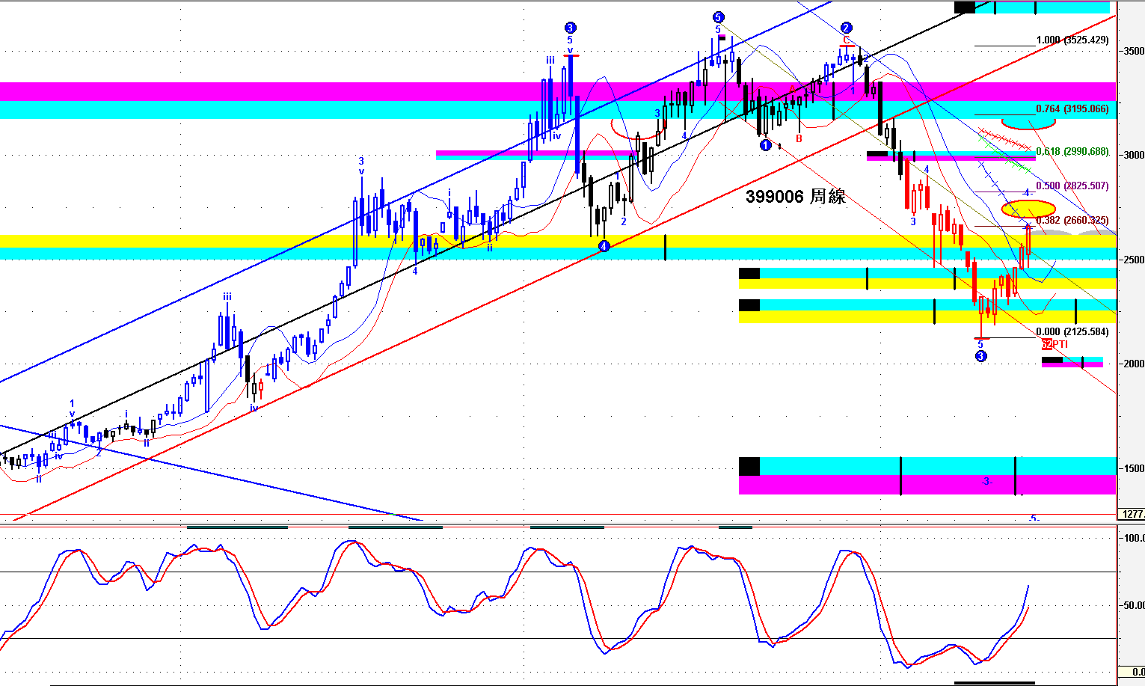Click the 0.000 (2125.584) Fibonacci base label
The image size is (1145, 686).
point(1072,332)
